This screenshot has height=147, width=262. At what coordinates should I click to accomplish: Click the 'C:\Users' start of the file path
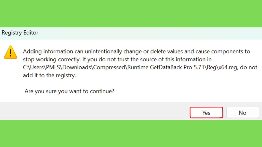point(34,67)
